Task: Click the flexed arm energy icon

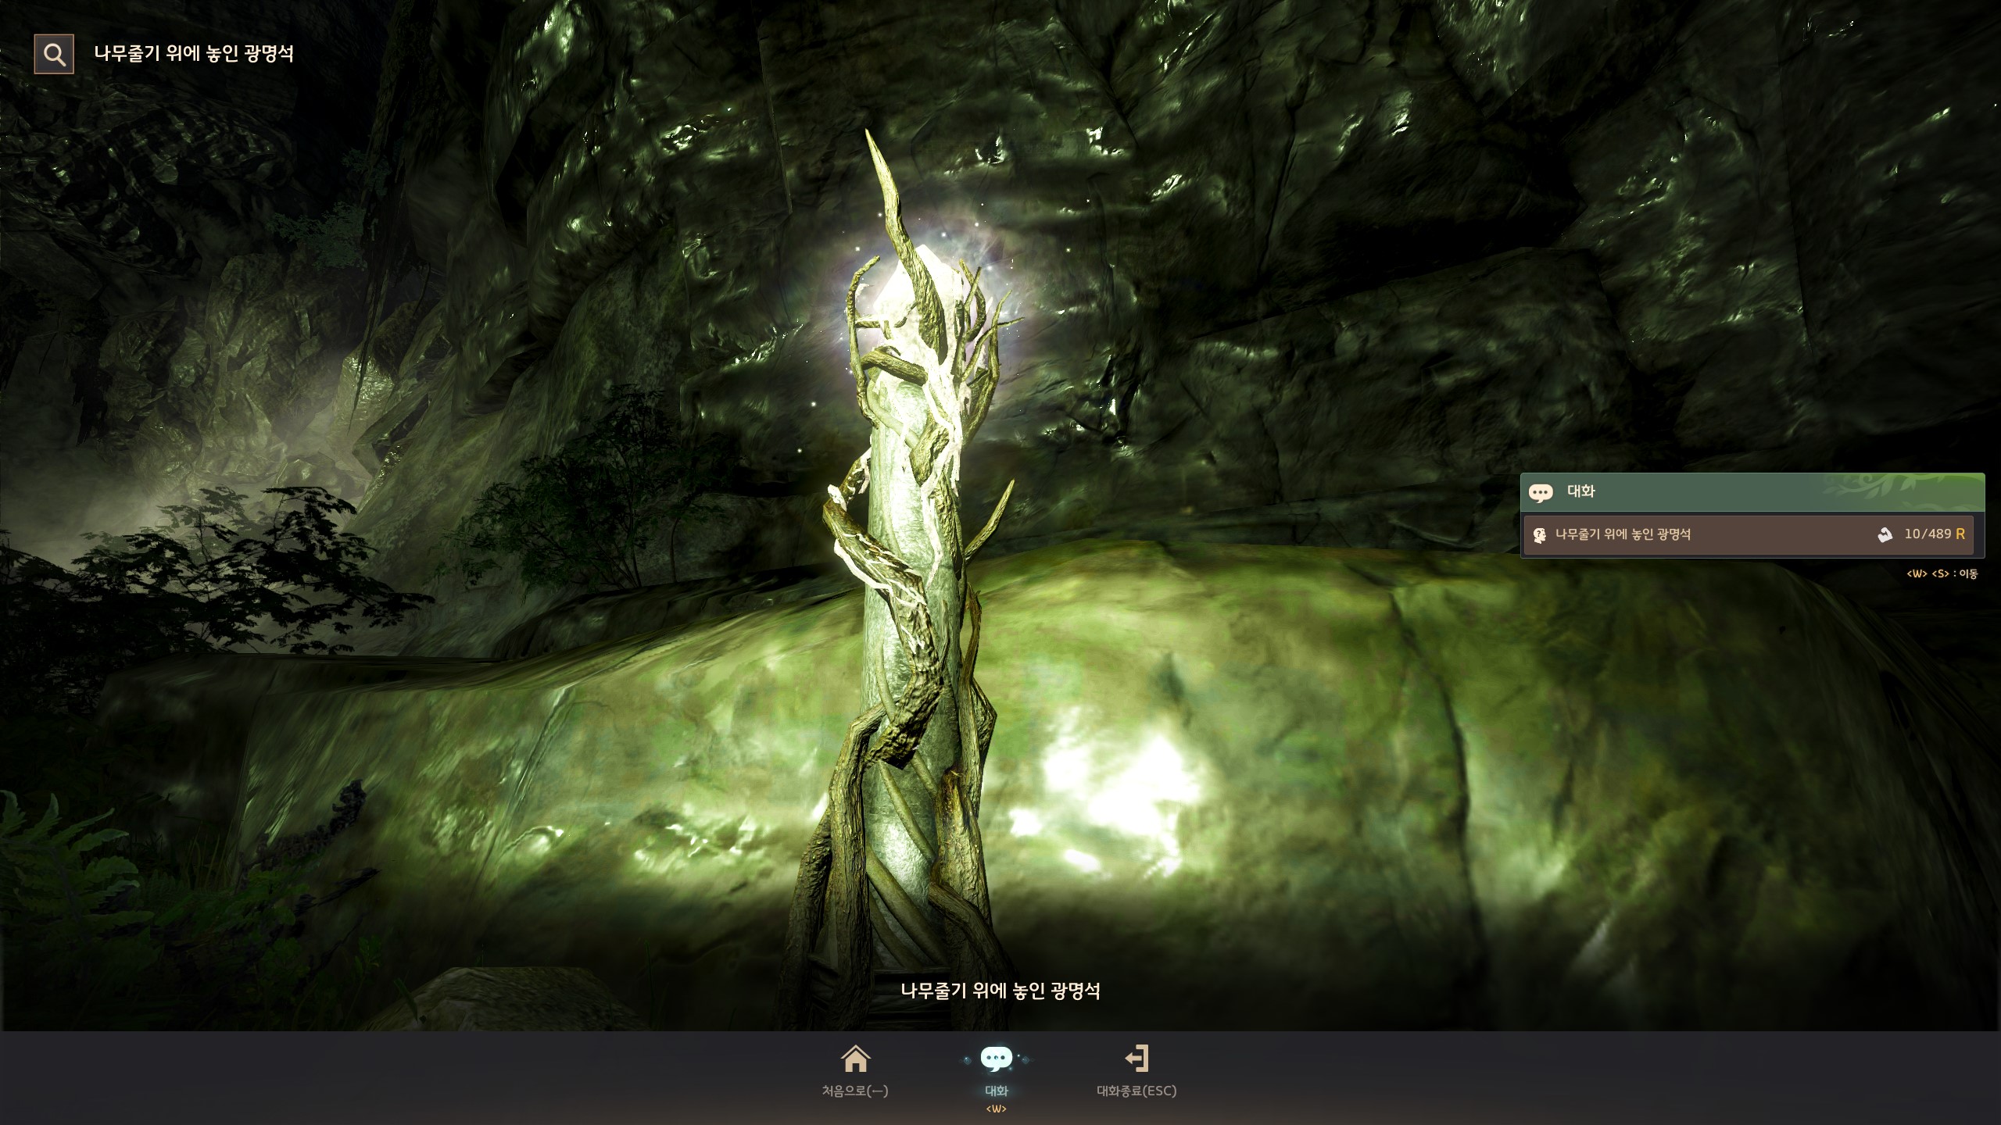Action: 1885,535
